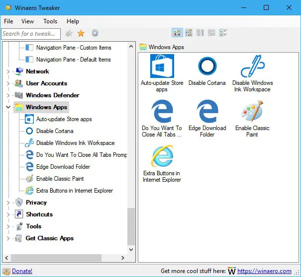Select the Get Classic Apps tree category

click(x=50, y=238)
